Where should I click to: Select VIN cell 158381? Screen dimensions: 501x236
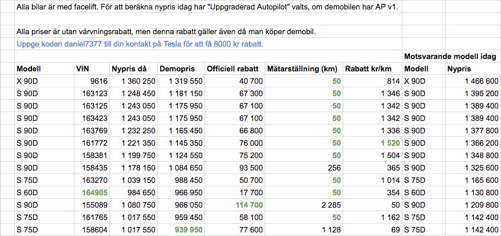[92, 155]
